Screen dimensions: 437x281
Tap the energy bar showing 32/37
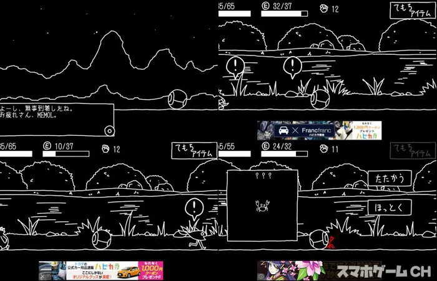[284, 14]
